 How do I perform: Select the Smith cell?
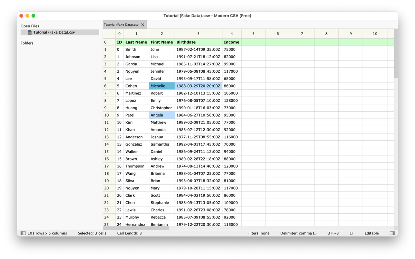[x=136, y=49]
